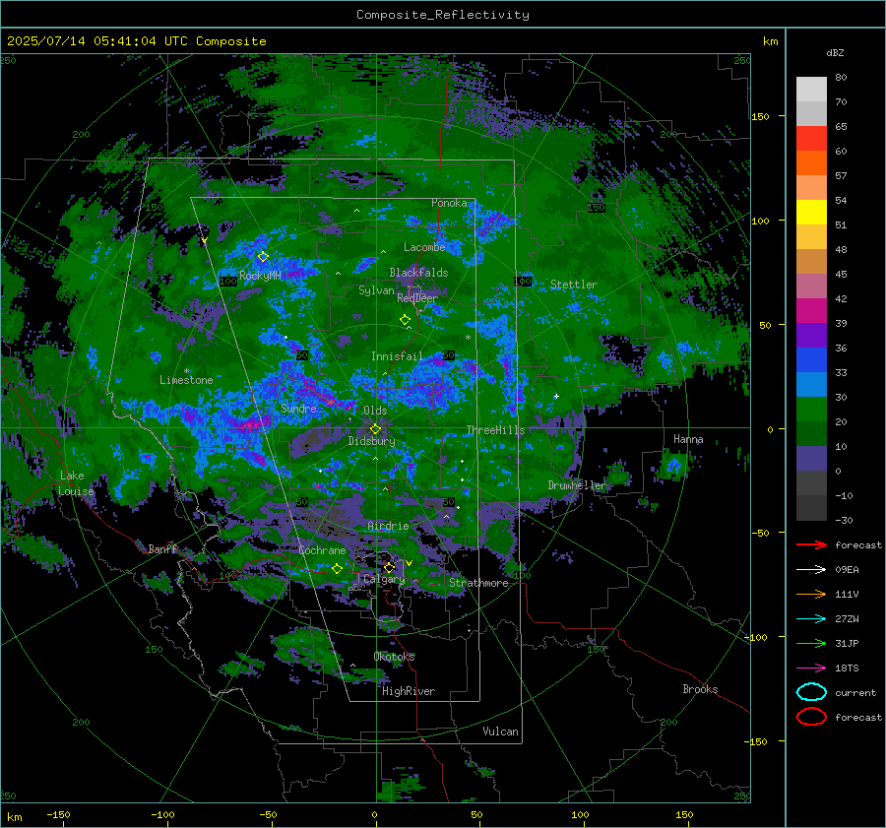Click the Limestone label
Image resolution: width=886 pixels, height=828 pixels.
[x=186, y=380]
